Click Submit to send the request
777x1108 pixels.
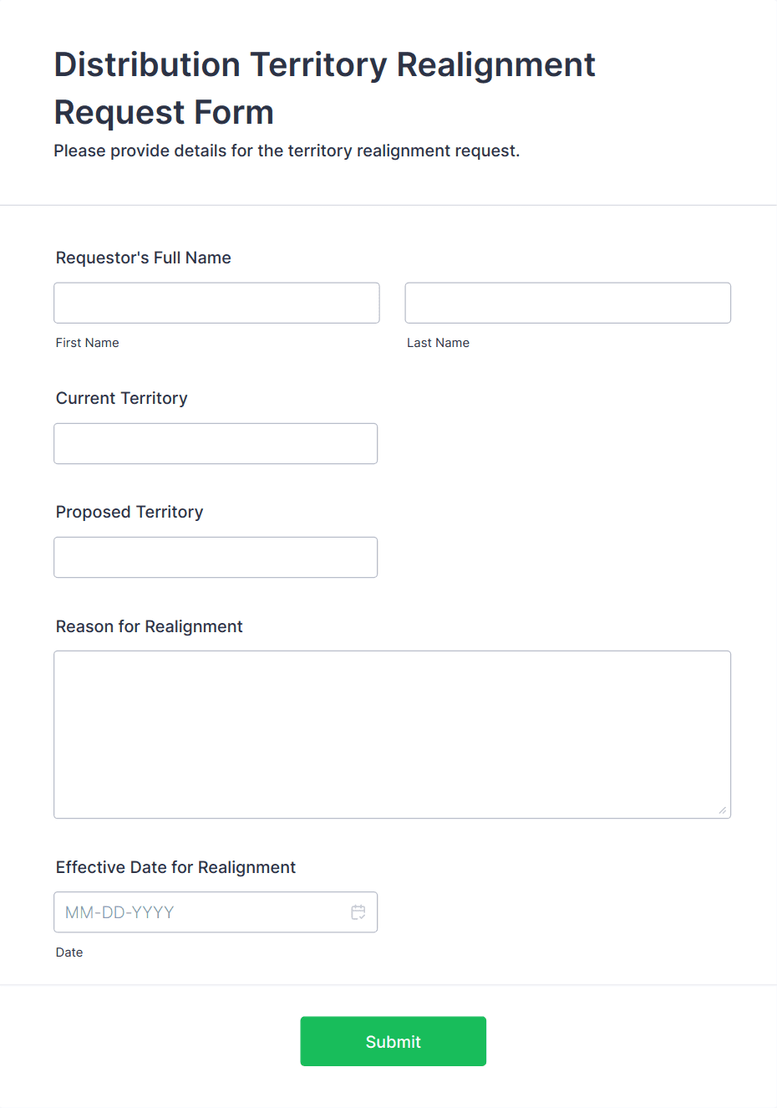pos(393,1041)
